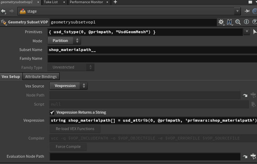Open node chooser for Evaluation Node Path
Viewport: 257px width, 164px height.
253,156
